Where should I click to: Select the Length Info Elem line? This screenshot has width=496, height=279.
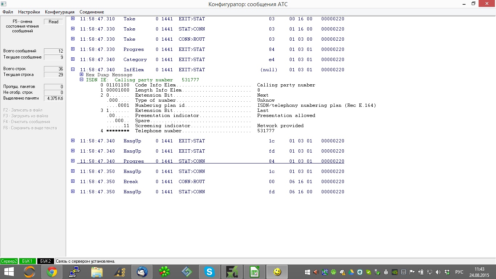click(x=180, y=90)
